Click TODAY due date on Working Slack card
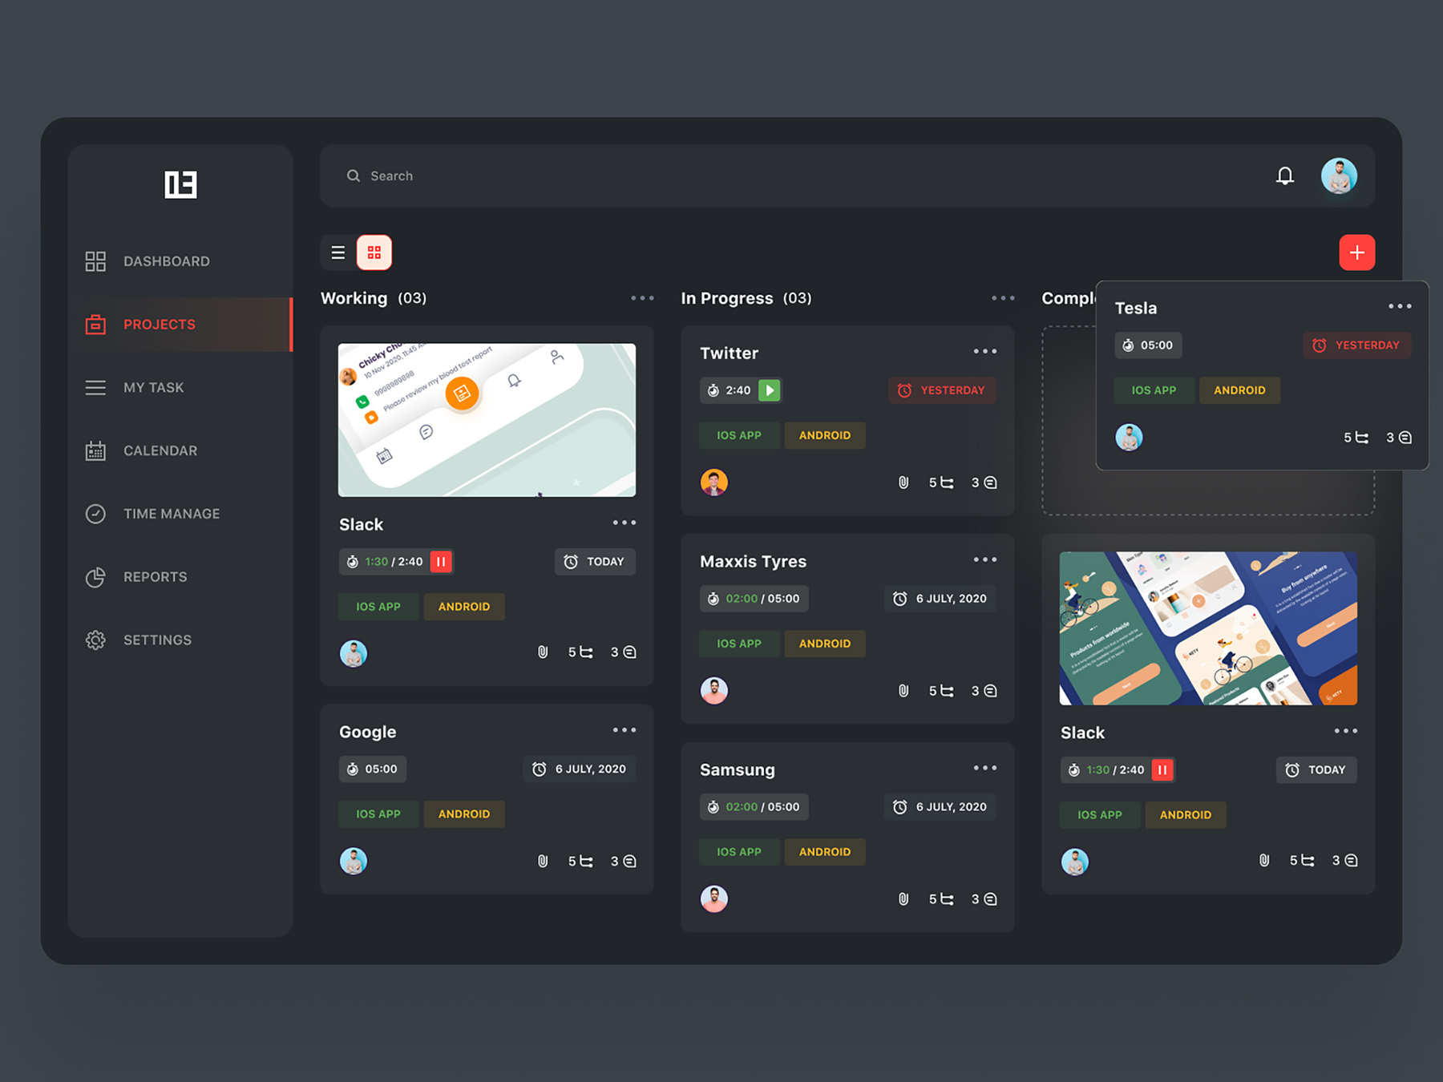Image resolution: width=1443 pixels, height=1082 pixels. pyautogui.click(x=595, y=562)
